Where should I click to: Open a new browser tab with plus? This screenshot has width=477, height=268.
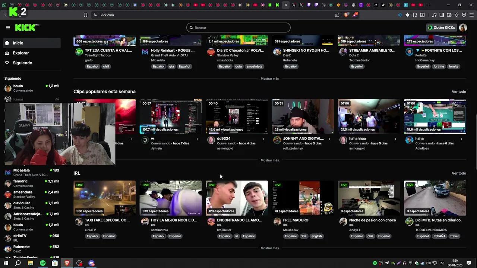coord(429,5)
